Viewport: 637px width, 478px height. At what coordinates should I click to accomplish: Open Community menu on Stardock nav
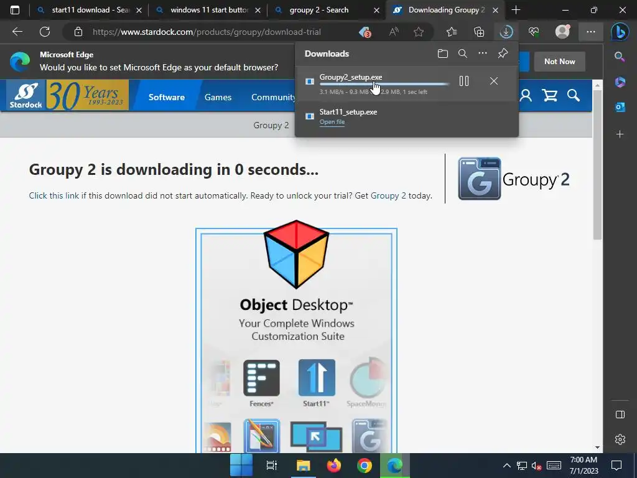tap(273, 97)
